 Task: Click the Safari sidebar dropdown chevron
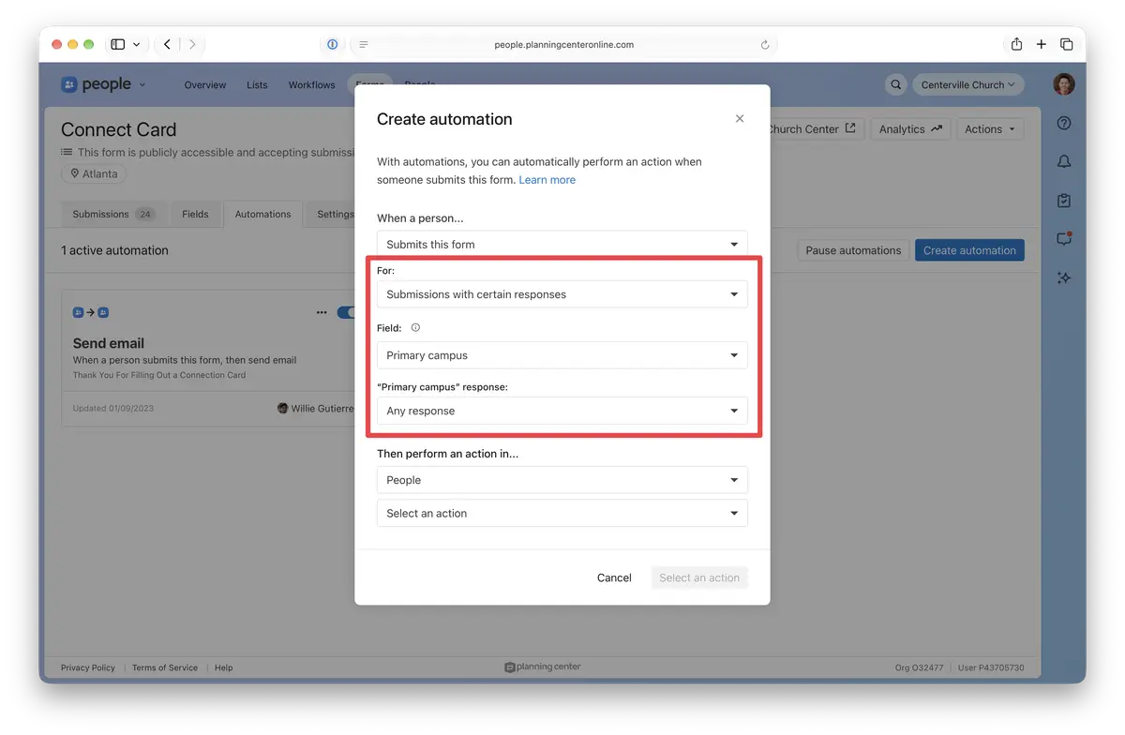click(x=137, y=44)
